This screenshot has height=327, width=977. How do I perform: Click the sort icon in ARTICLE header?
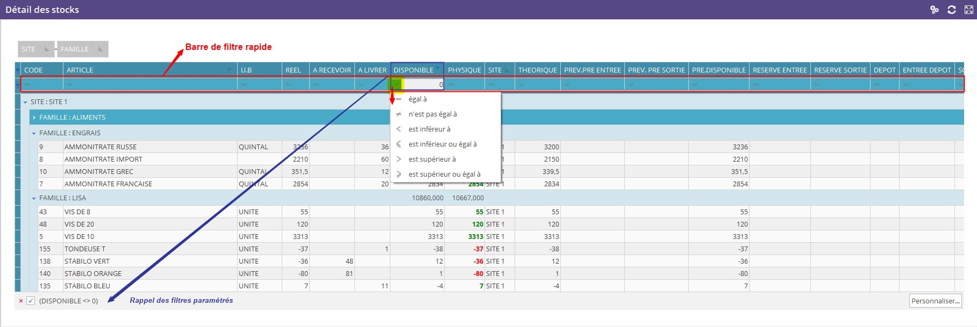pos(230,70)
